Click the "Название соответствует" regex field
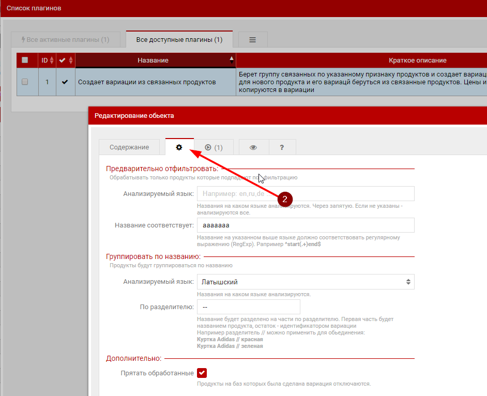The width and height of the screenshot is (487, 396). 305,225
